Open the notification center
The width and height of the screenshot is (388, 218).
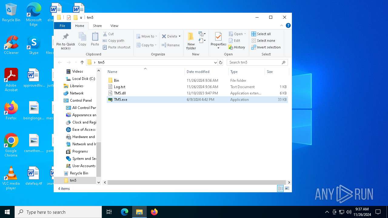[378, 212]
